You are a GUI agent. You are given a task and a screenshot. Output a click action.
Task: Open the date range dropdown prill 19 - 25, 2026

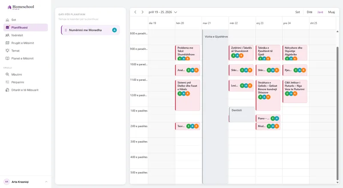pos(163,12)
